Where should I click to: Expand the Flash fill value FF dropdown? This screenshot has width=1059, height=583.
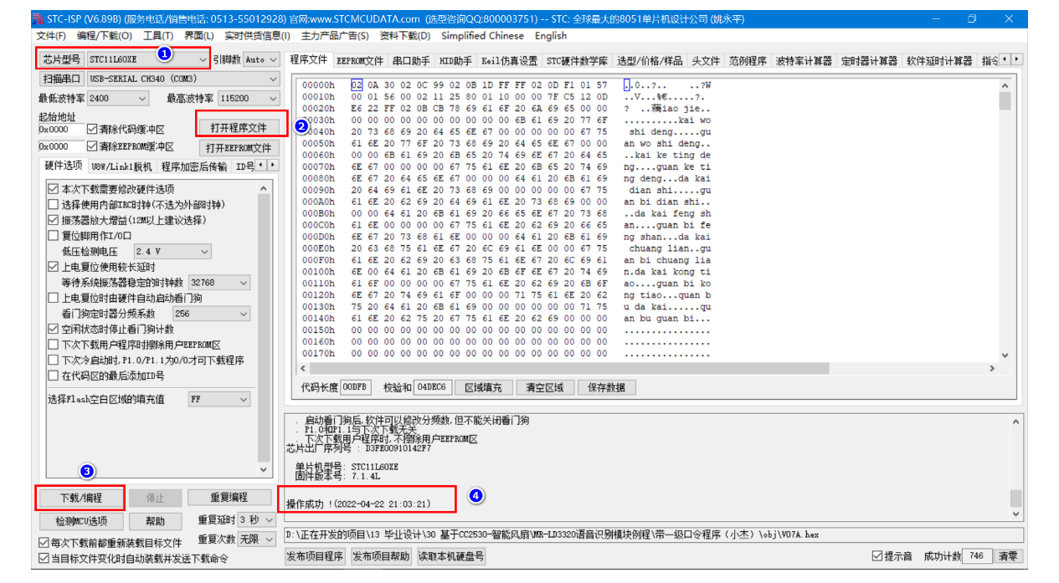click(243, 400)
